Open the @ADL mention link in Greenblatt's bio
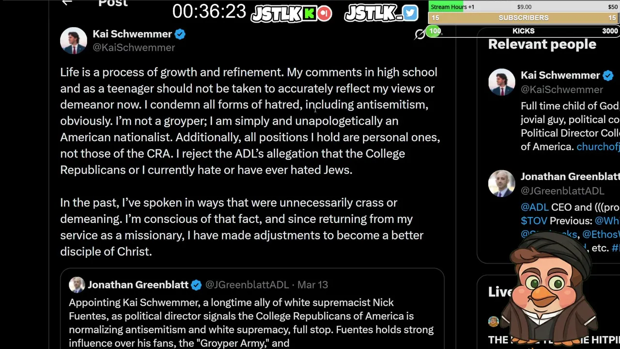The height and width of the screenshot is (349, 620). [535, 207]
